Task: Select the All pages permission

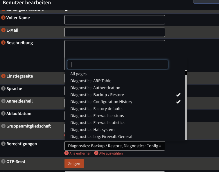Action: (x=78, y=74)
